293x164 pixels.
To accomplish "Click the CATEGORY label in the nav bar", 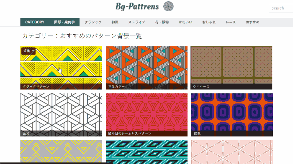I will (35, 22).
